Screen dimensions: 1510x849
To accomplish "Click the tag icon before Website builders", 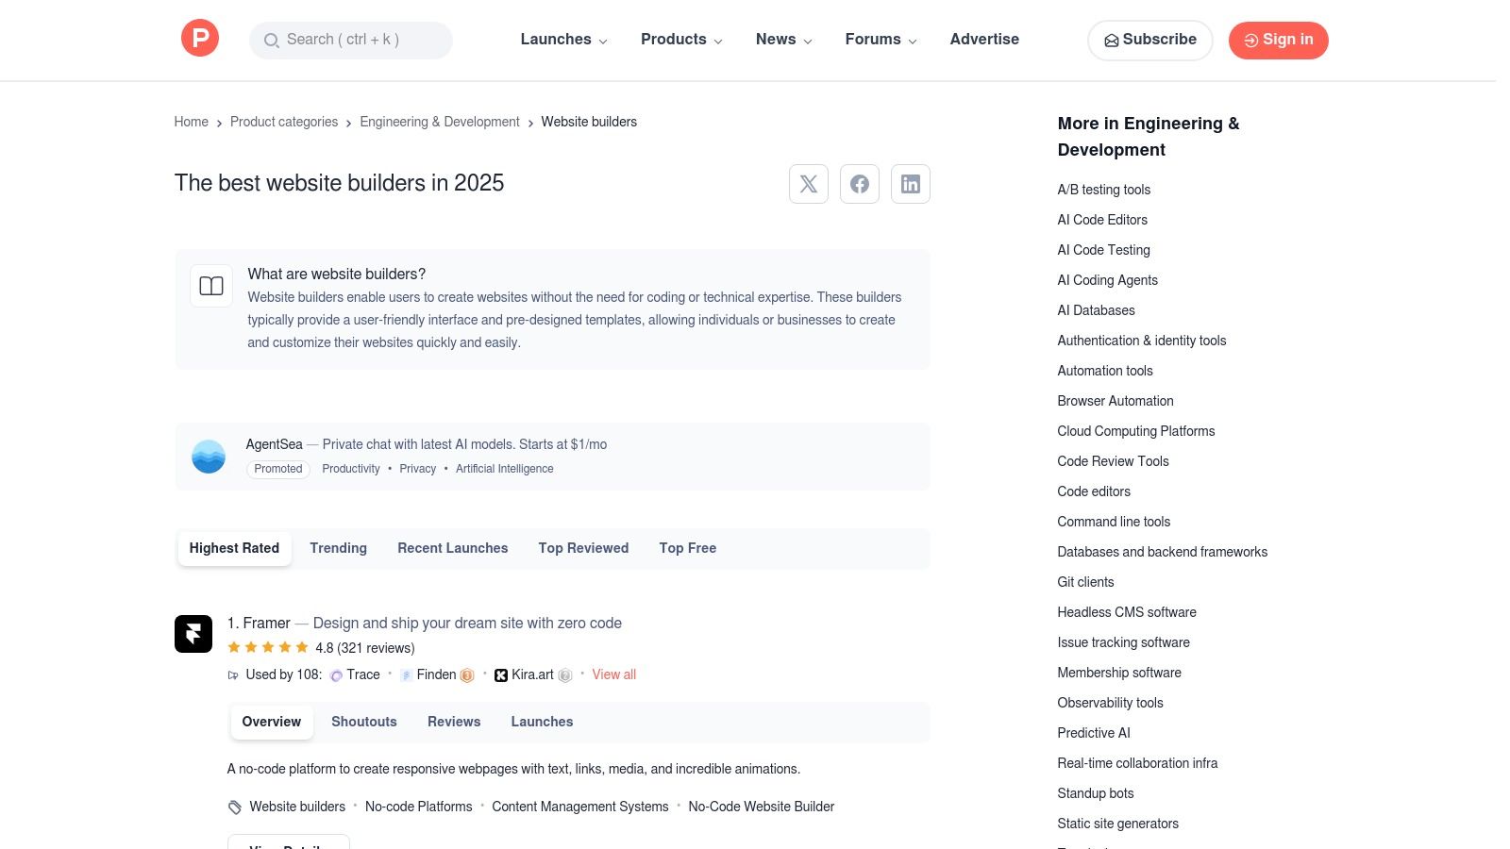I will point(235,807).
